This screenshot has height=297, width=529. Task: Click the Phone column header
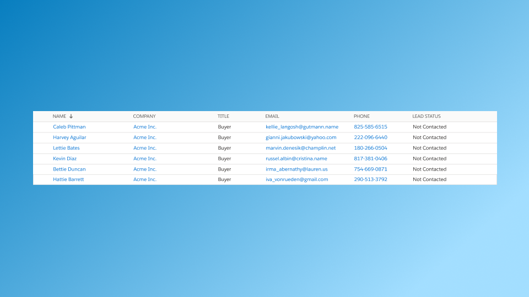coord(361,117)
